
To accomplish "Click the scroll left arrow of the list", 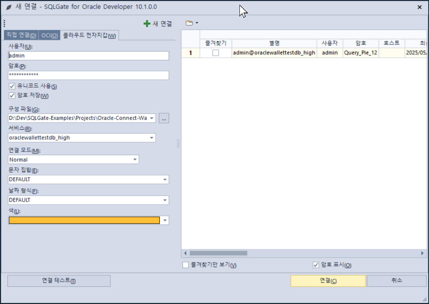I will 185,253.
